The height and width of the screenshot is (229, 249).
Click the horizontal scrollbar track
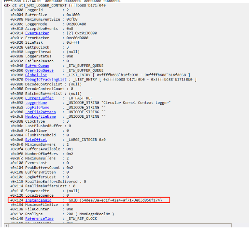pos(120,225)
